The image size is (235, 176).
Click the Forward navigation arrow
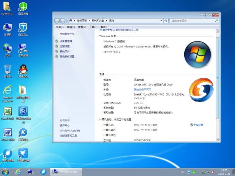63,21
